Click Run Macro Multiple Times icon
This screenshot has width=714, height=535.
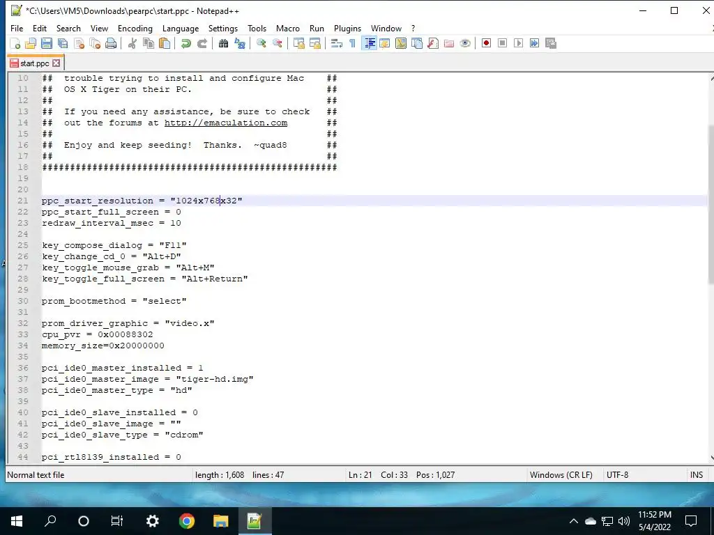[x=535, y=44]
